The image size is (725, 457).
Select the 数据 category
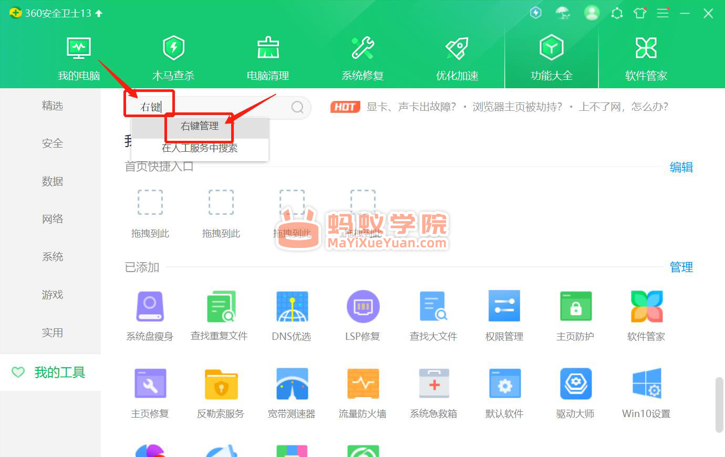pos(53,181)
